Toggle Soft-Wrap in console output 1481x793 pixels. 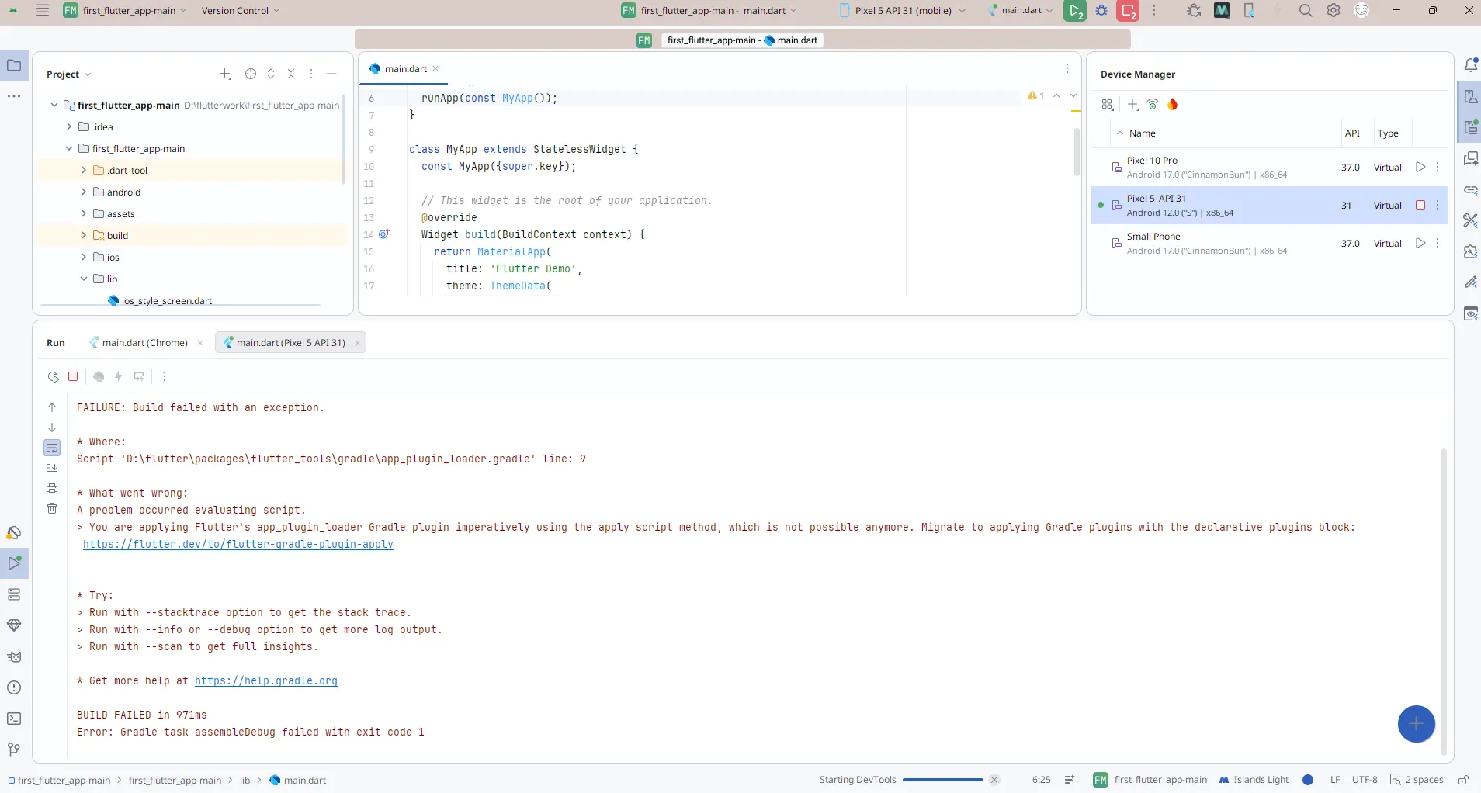click(x=52, y=448)
